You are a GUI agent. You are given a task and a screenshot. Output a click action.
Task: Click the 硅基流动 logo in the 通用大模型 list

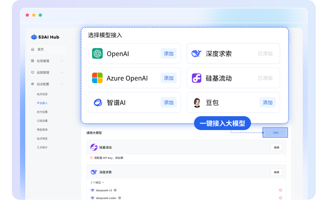coord(94,147)
